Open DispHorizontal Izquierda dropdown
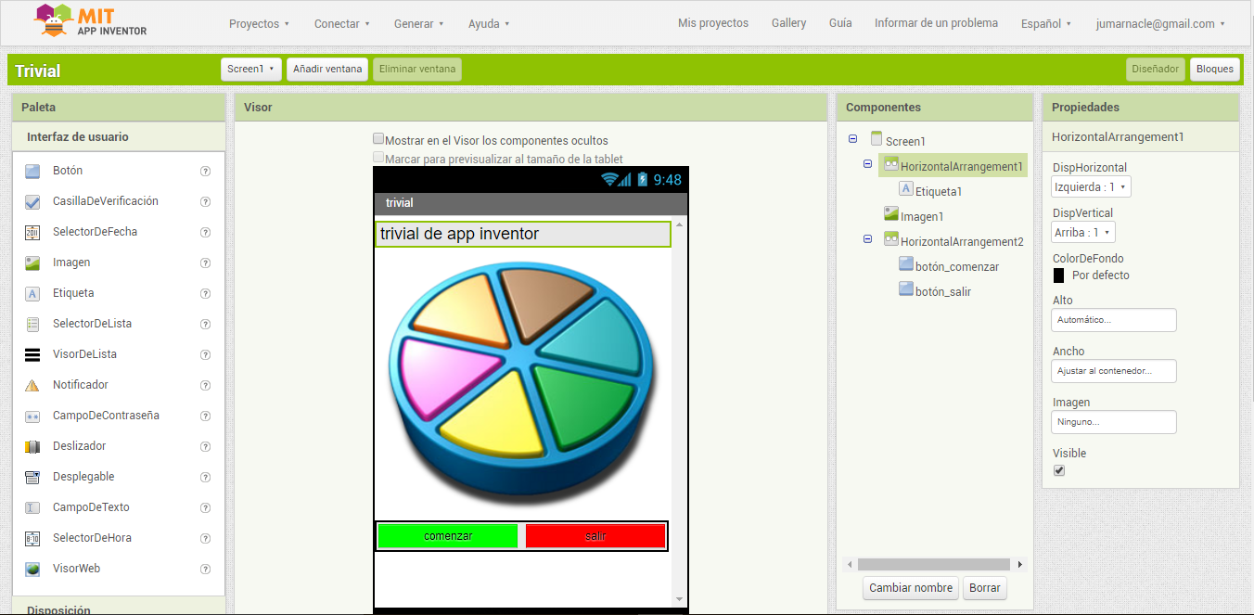 click(1092, 186)
